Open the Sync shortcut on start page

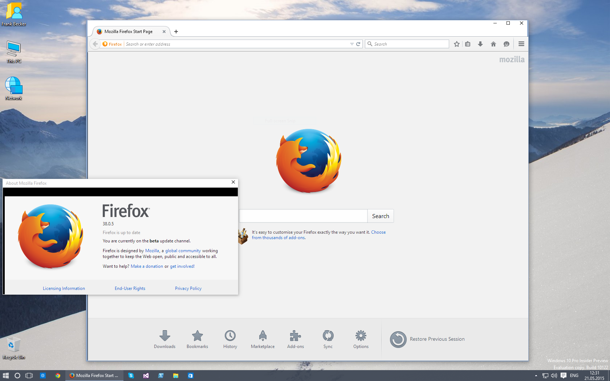click(x=328, y=339)
